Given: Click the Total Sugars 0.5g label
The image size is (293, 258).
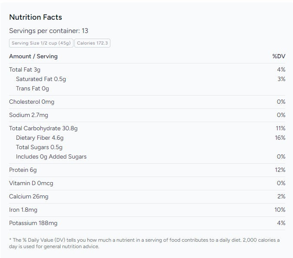Looking at the screenshot, I should 39,147.
